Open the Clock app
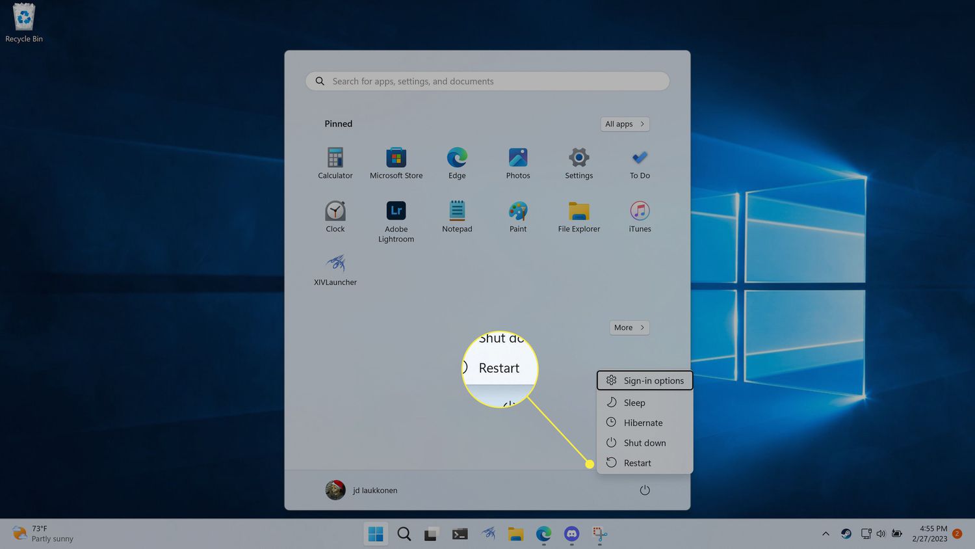 [335, 217]
